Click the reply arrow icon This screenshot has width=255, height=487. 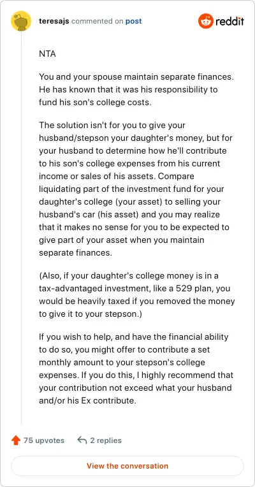tap(82, 440)
